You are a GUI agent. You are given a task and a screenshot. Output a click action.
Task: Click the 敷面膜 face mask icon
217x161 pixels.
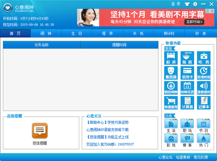[x=171, y=73]
